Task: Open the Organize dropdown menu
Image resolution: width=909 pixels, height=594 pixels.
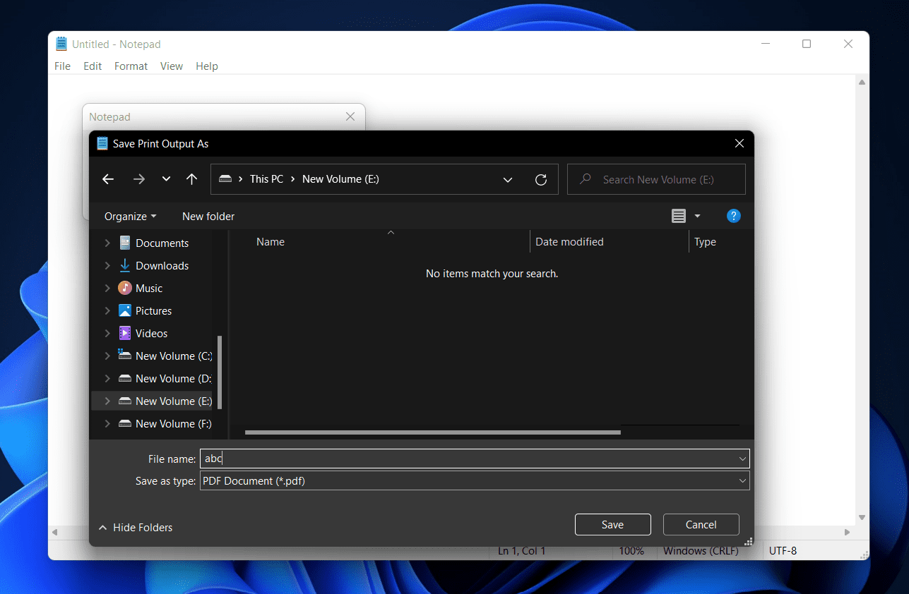Action: [x=129, y=216]
